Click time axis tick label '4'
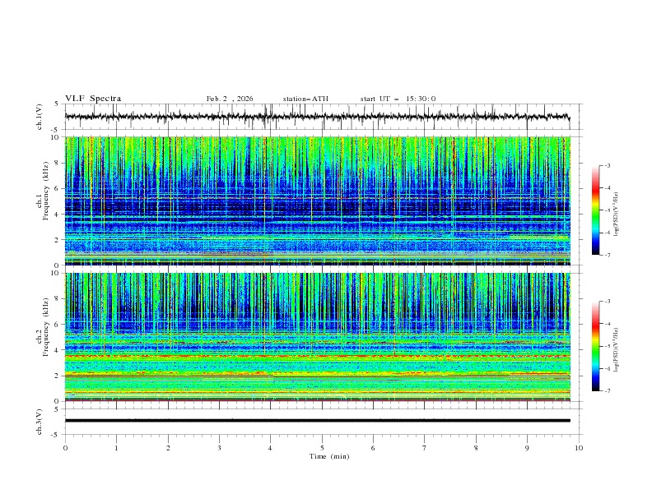Viewport: 652px width, 503px height. pyautogui.click(x=270, y=448)
